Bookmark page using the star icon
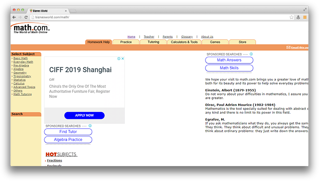 click(x=291, y=17)
